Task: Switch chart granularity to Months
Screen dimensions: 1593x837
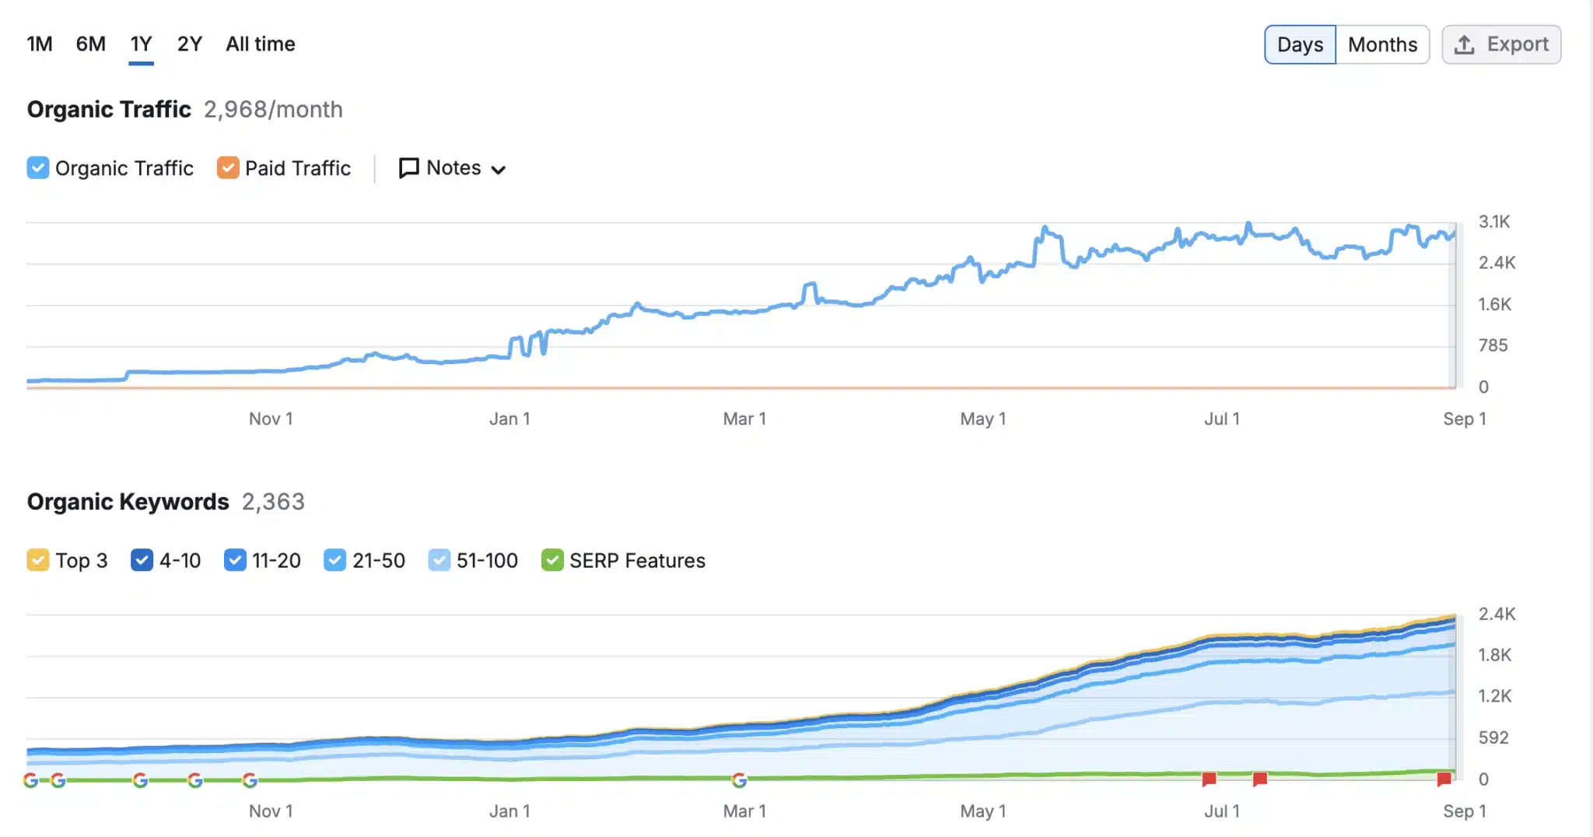Action: (x=1382, y=45)
